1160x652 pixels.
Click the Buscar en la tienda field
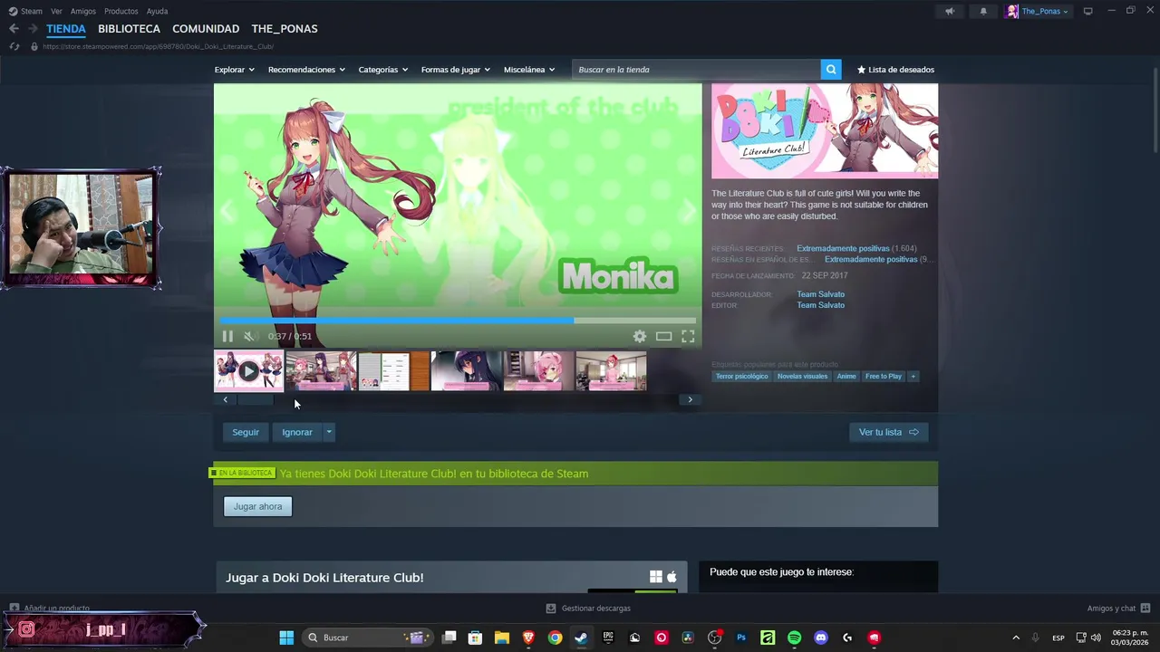pyautogui.click(x=696, y=70)
